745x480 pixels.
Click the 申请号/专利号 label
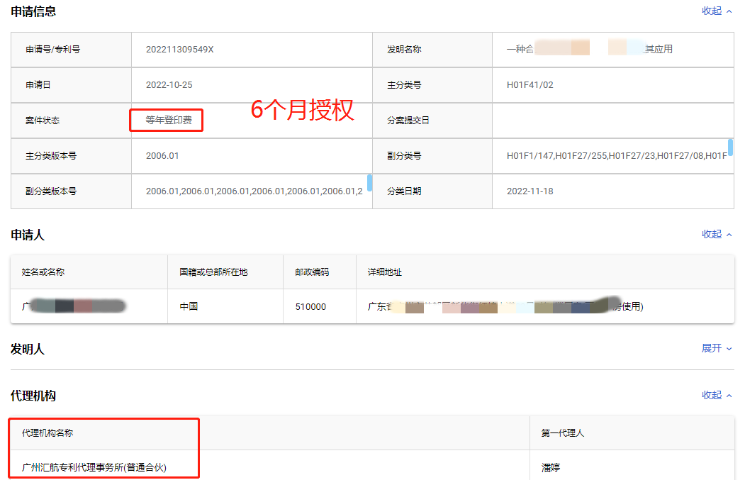pos(52,50)
